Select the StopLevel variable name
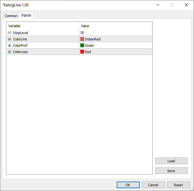 [21, 33]
